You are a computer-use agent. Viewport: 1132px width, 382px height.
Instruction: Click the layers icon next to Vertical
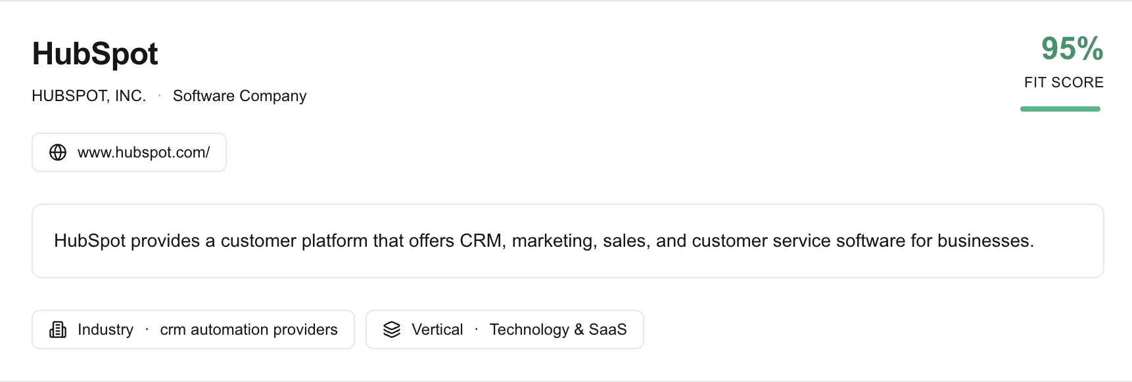(x=392, y=329)
